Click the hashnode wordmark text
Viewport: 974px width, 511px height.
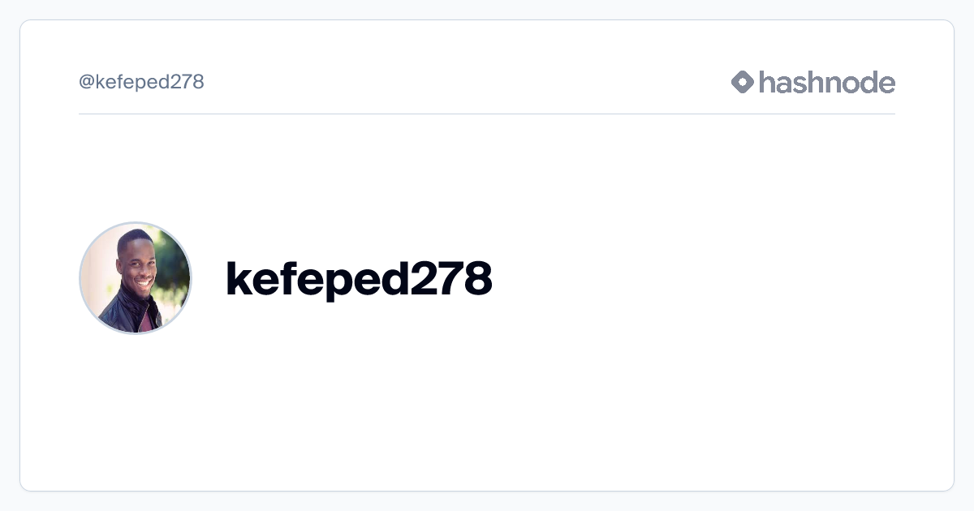click(x=827, y=82)
